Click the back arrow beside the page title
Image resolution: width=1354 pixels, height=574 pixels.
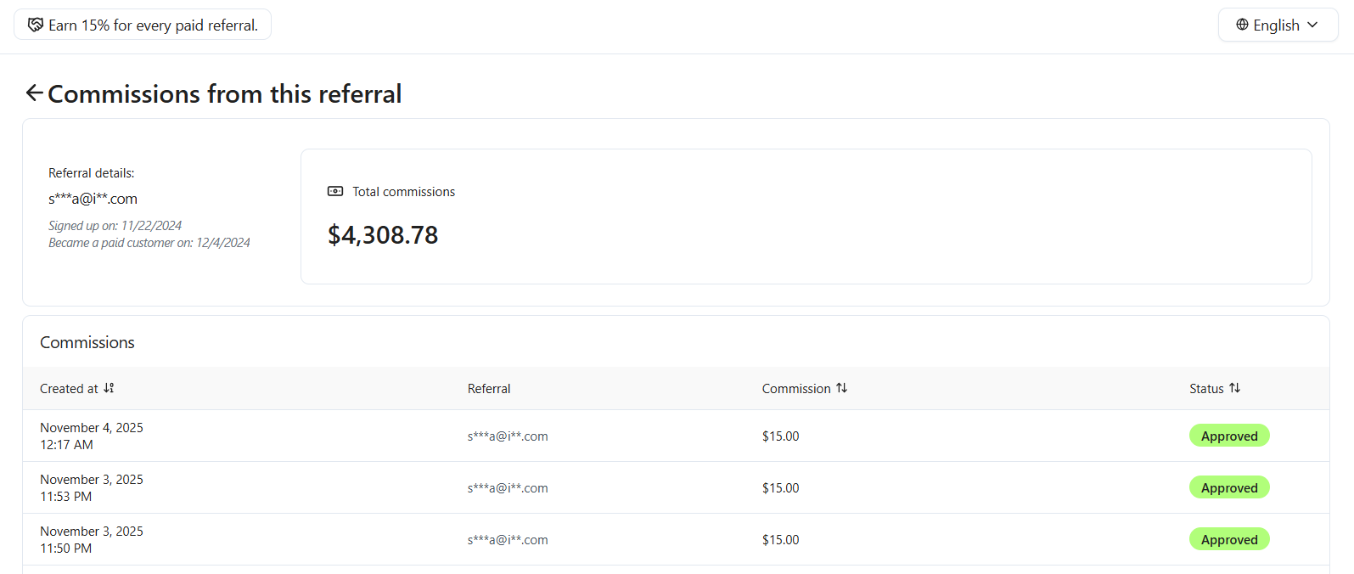pos(34,93)
